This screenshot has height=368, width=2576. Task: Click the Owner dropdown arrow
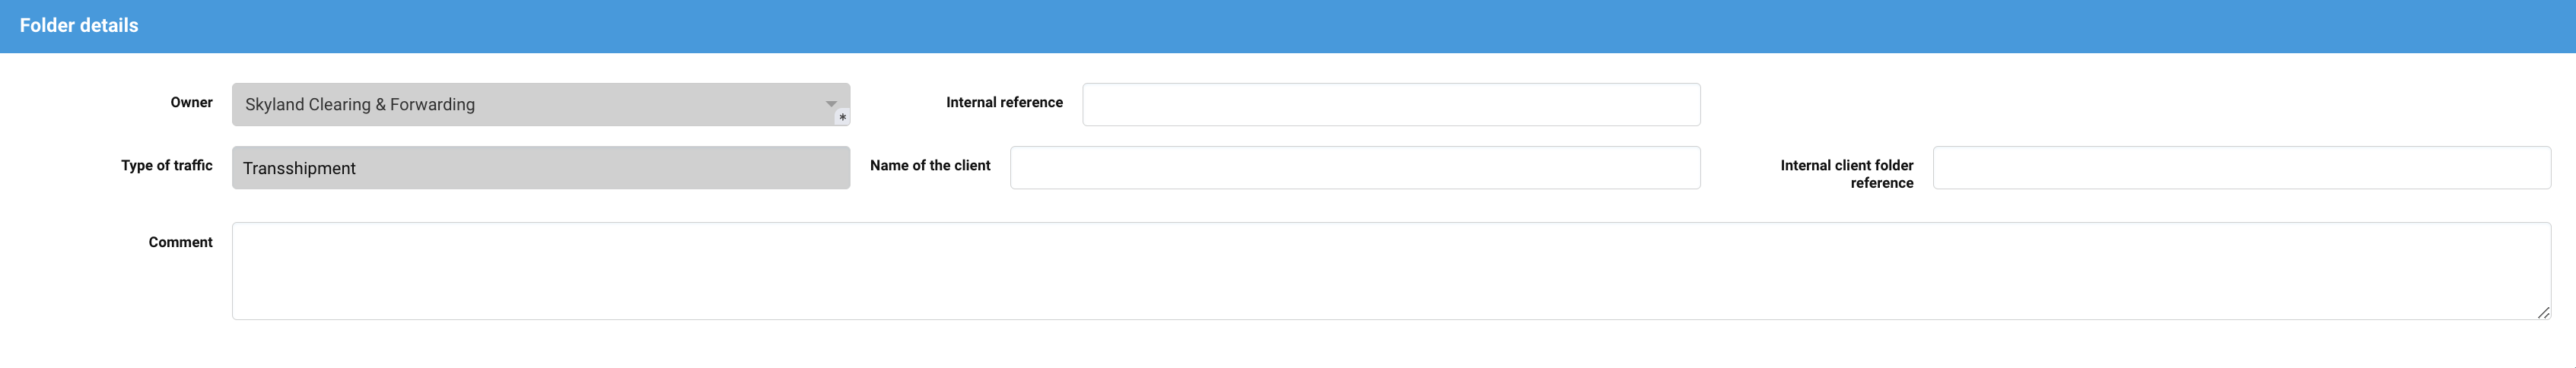(830, 104)
